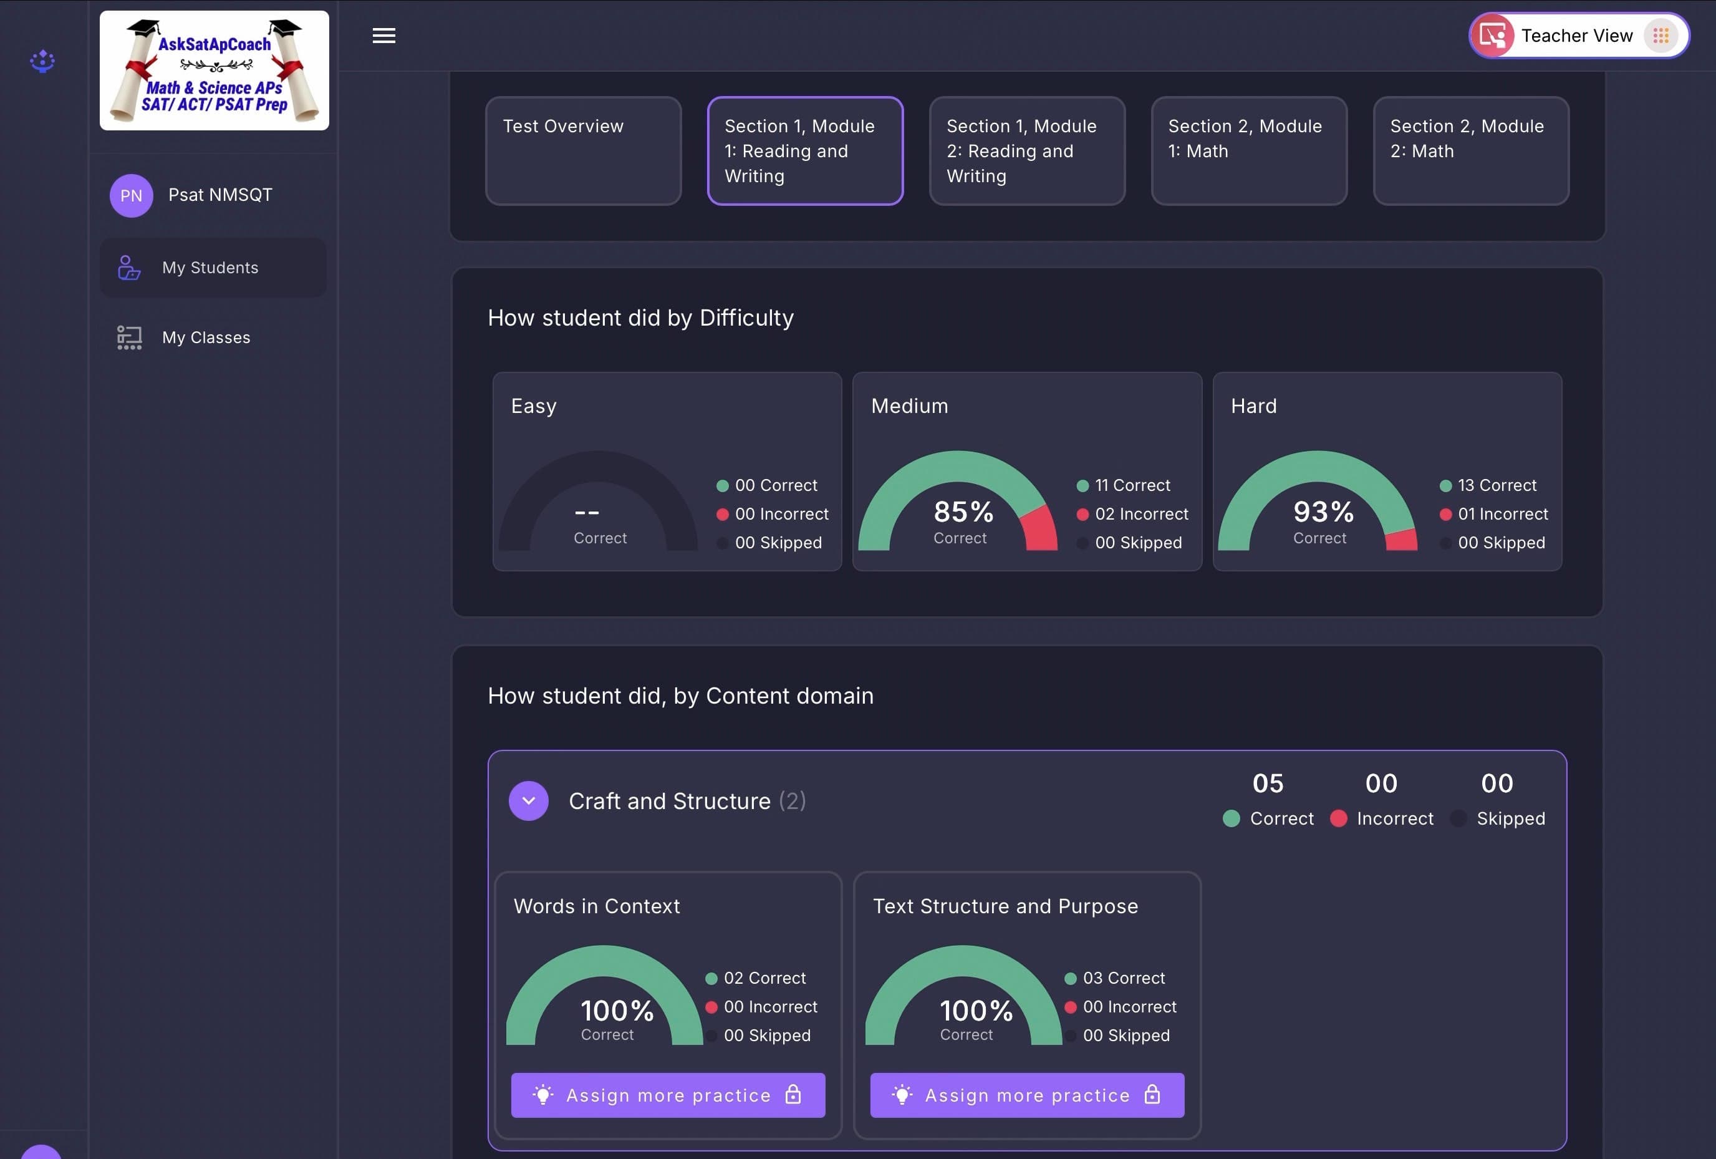Click the PN profile avatar
The height and width of the screenshot is (1159, 1716).
click(132, 196)
